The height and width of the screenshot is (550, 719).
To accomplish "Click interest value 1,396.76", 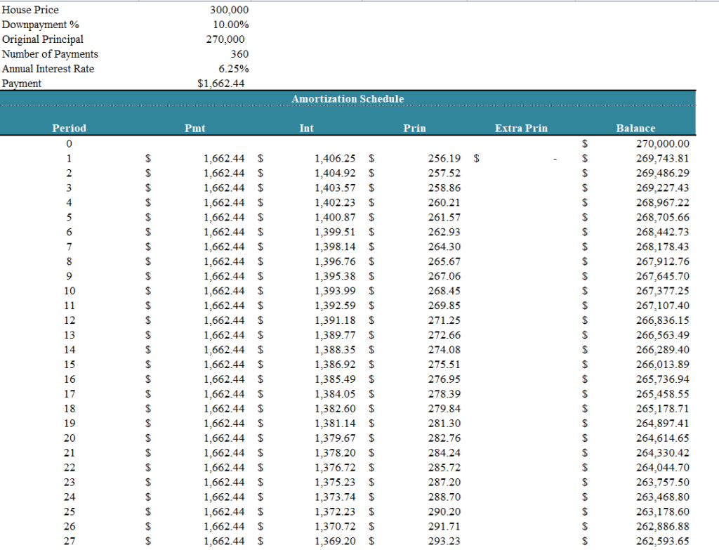I will [x=335, y=261].
